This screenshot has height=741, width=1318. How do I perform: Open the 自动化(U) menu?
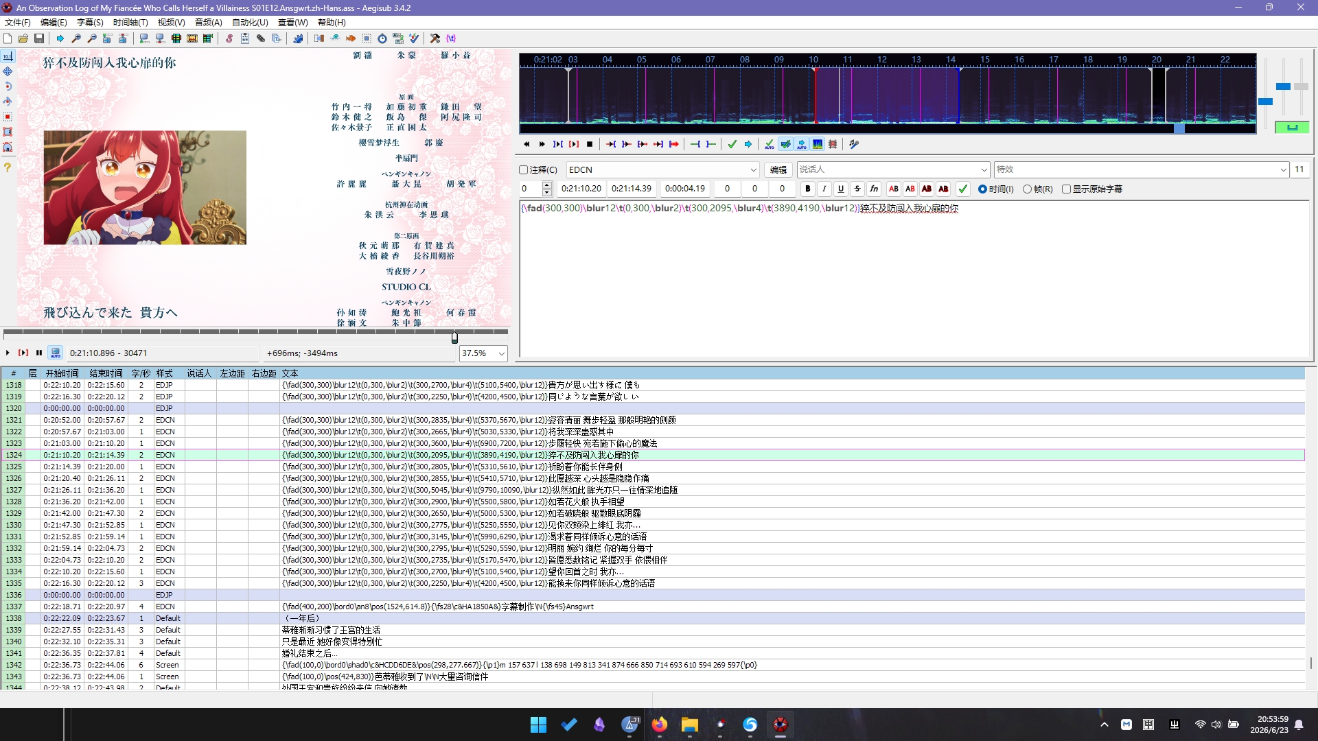(x=250, y=23)
